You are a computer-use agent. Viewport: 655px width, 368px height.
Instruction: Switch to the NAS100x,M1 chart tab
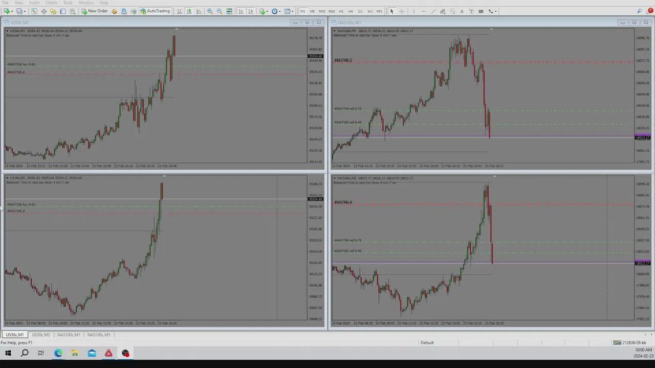point(69,335)
